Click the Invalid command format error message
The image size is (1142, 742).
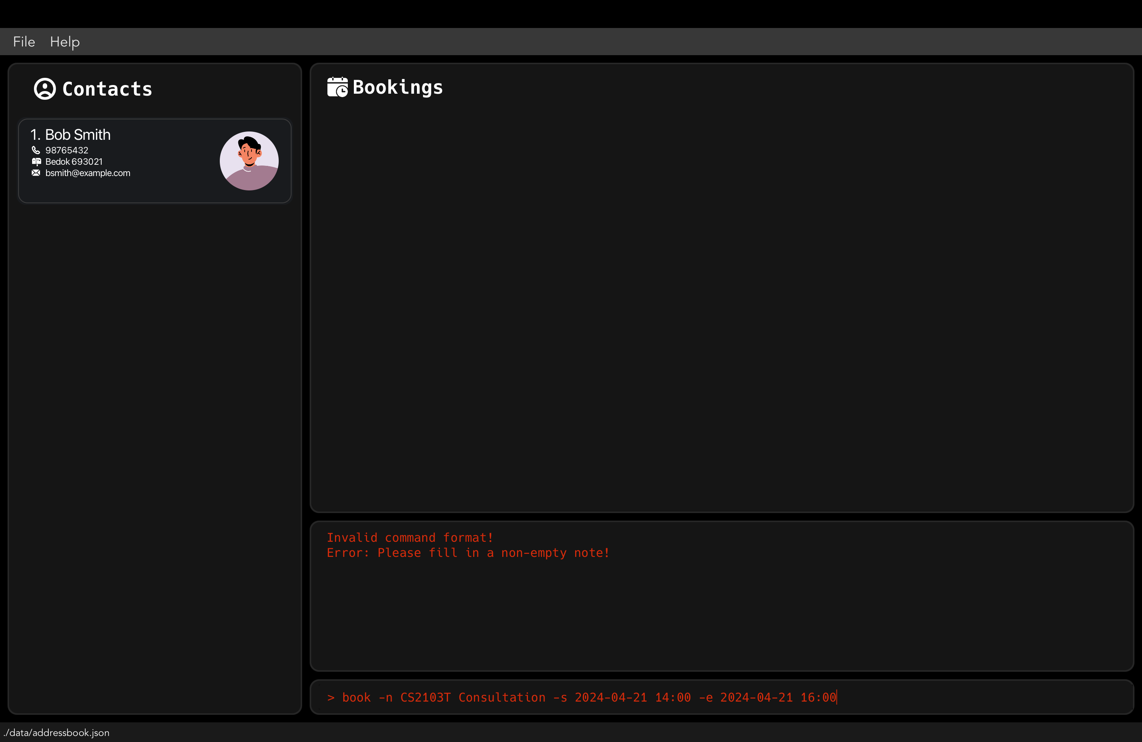pos(410,538)
